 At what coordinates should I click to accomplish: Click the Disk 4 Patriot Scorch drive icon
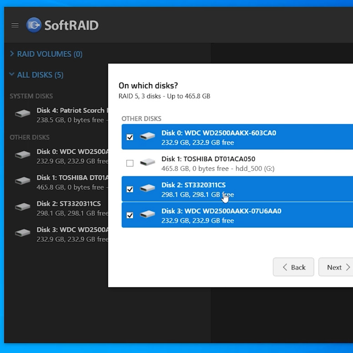(22, 113)
